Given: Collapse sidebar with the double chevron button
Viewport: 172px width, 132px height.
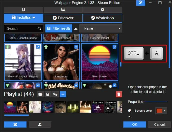Looking at the screenshot, I should (x=141, y=3).
